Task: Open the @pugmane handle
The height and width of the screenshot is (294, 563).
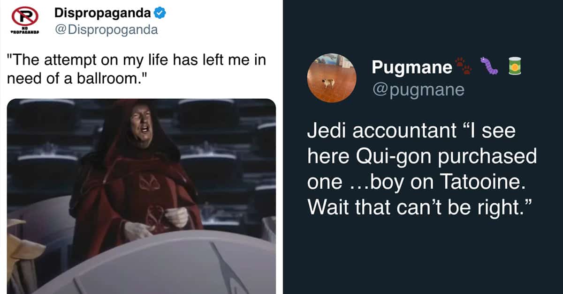Action: coord(418,88)
